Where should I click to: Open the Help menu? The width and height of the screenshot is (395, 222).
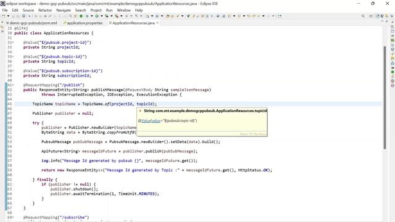(139, 10)
